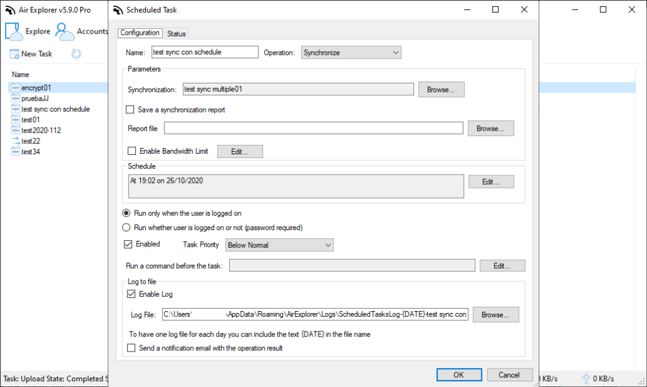
Task: Select the Configuration tab
Action: pos(140,33)
